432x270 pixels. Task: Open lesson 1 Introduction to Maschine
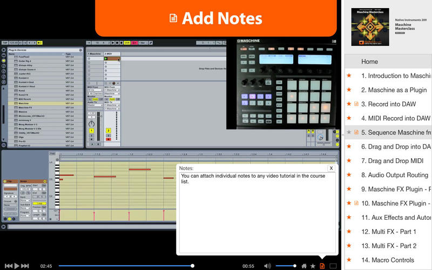click(x=396, y=76)
